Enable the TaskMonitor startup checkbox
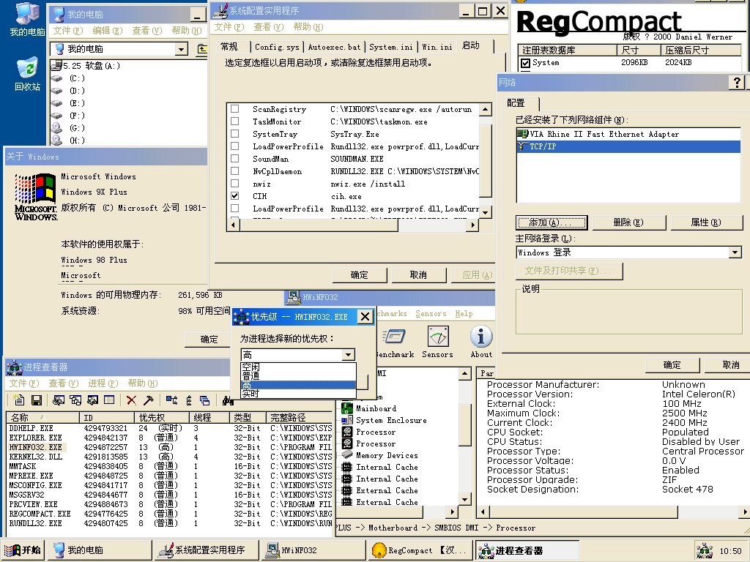The height and width of the screenshot is (562, 750). pos(235,121)
